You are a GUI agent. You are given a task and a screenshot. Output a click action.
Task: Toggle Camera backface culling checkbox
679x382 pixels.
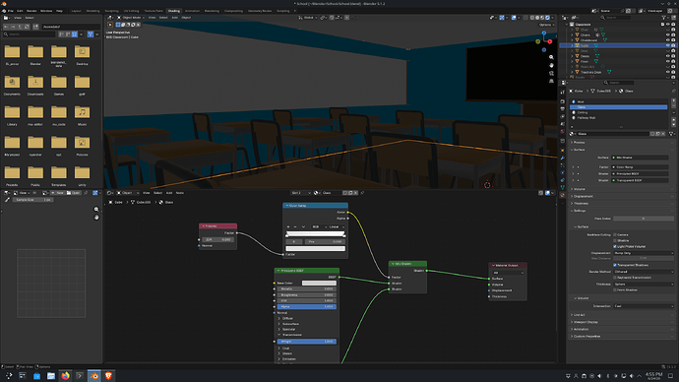[614, 234]
